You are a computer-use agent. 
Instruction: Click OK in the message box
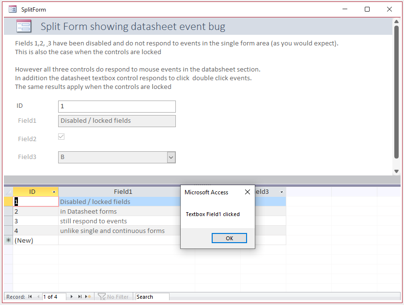pyautogui.click(x=229, y=238)
